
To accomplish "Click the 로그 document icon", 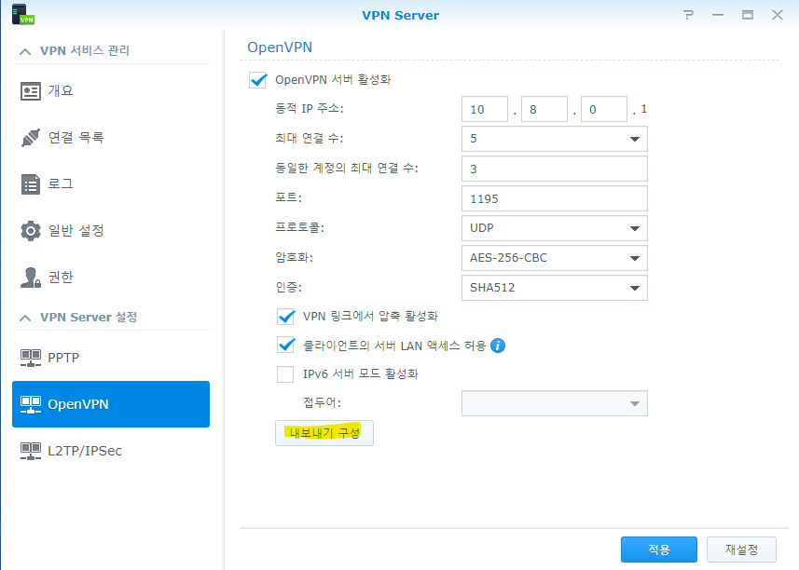I will click(x=31, y=184).
